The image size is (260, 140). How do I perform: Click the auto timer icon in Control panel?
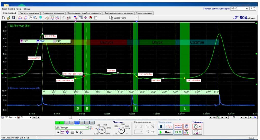point(186,127)
